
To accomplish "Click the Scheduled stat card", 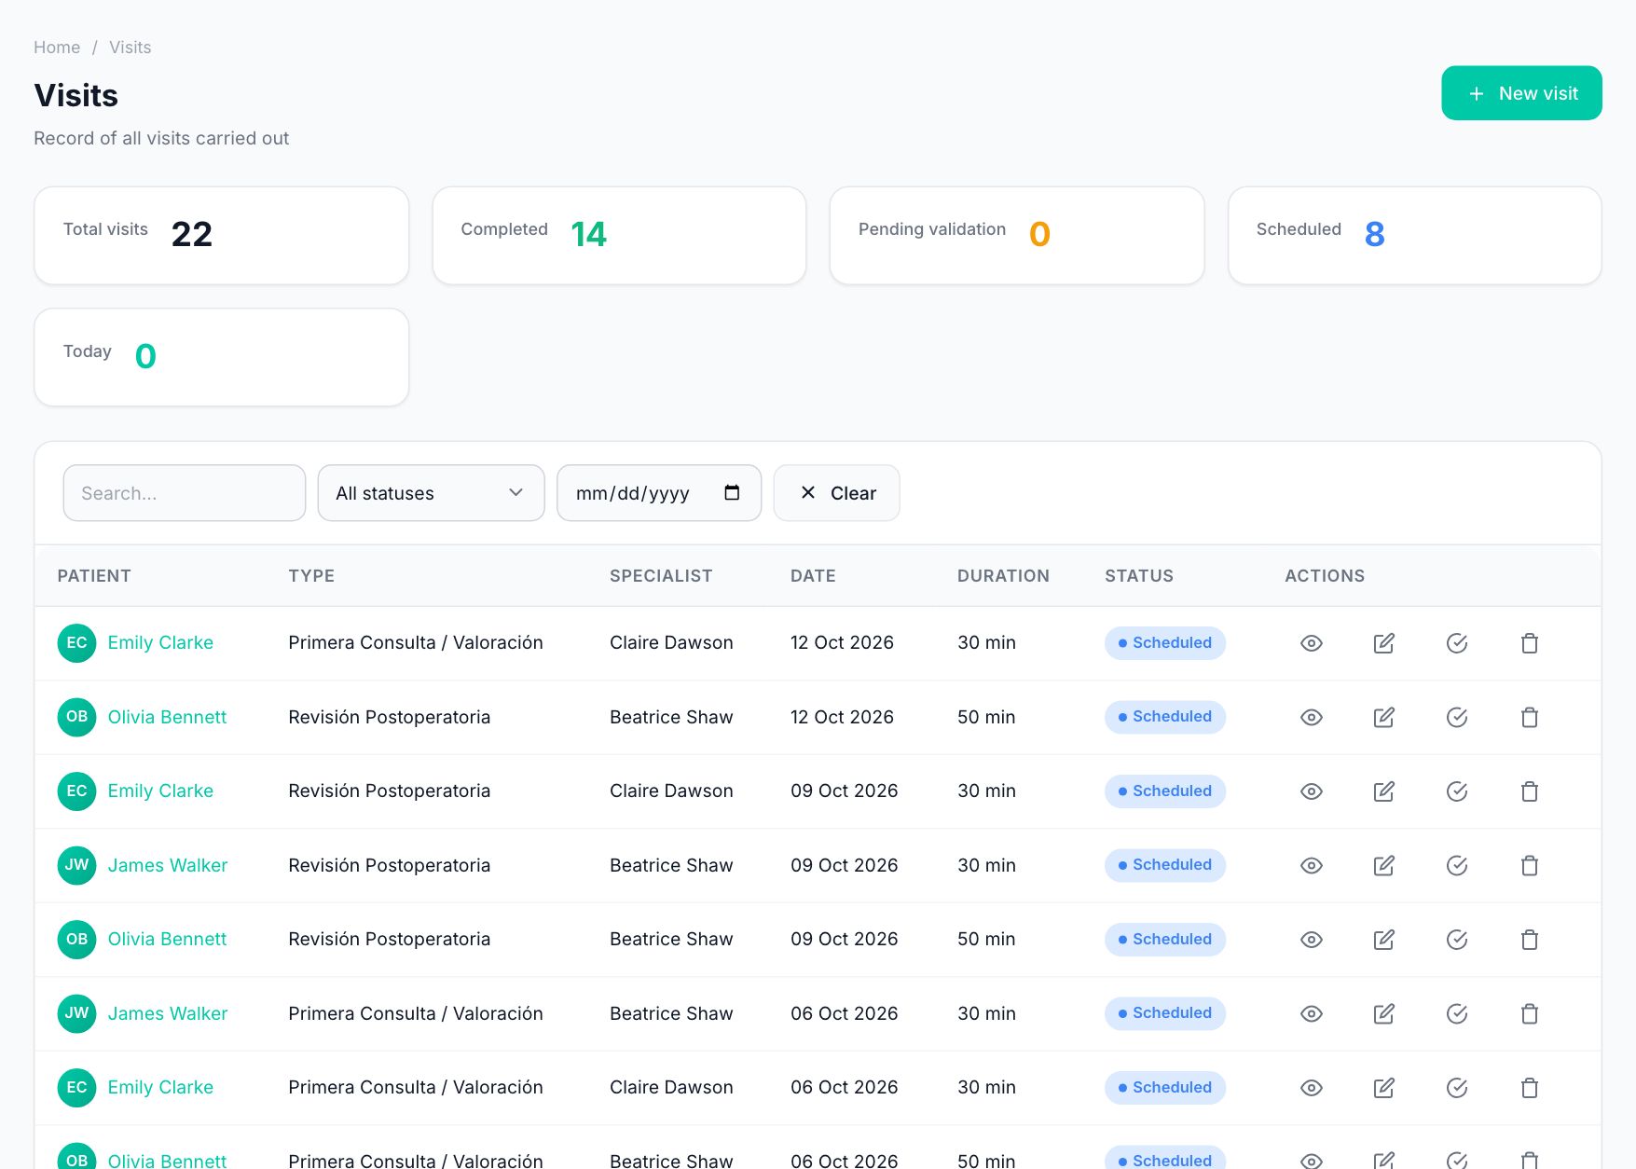I will tap(1414, 236).
